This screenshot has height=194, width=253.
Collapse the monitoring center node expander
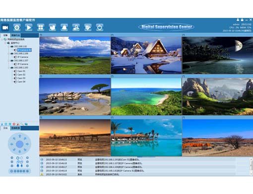point(5,43)
